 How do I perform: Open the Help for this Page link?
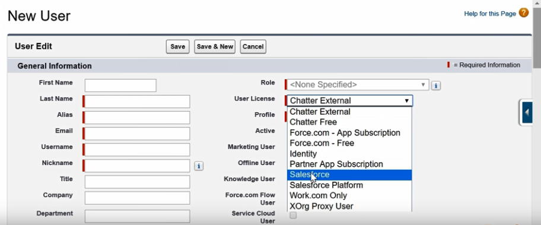click(x=490, y=14)
